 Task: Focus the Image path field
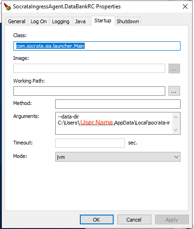89,68
